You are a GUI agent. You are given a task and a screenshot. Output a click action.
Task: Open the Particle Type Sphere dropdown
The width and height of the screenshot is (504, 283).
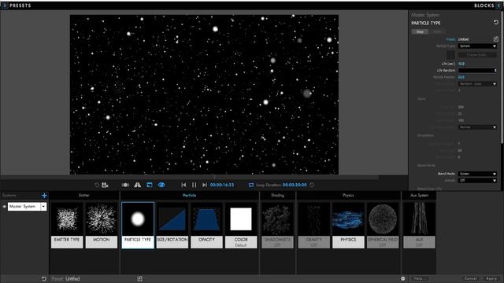point(477,46)
